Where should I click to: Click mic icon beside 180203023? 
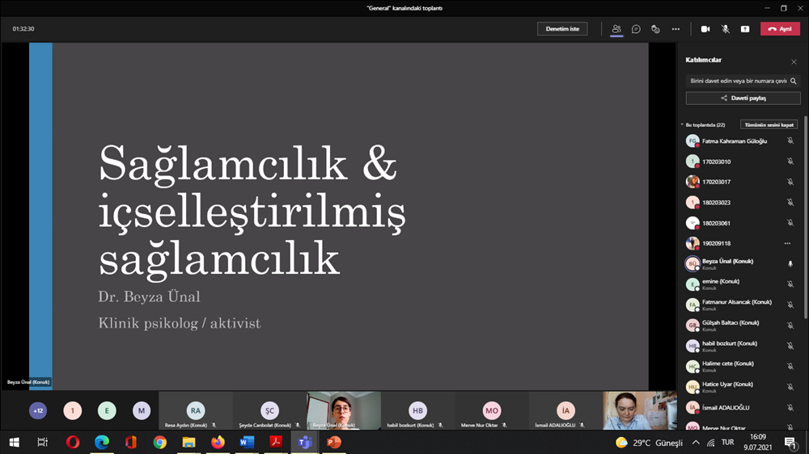[790, 203]
